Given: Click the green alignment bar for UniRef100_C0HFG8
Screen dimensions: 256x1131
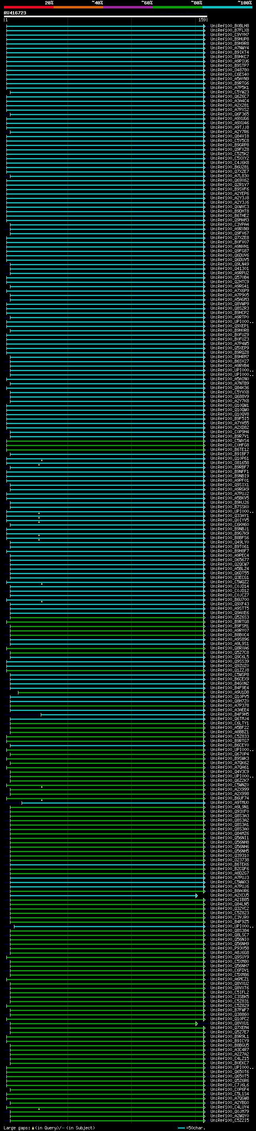Looking at the screenshot, I should [106, 445].
